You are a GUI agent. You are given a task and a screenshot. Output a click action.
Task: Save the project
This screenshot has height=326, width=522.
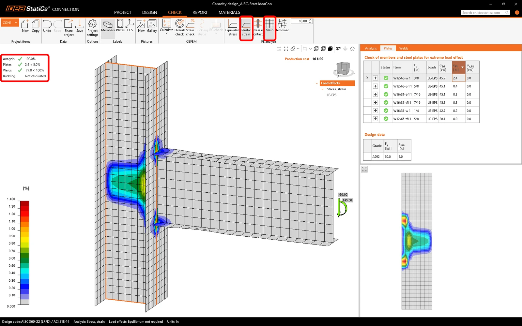click(80, 26)
